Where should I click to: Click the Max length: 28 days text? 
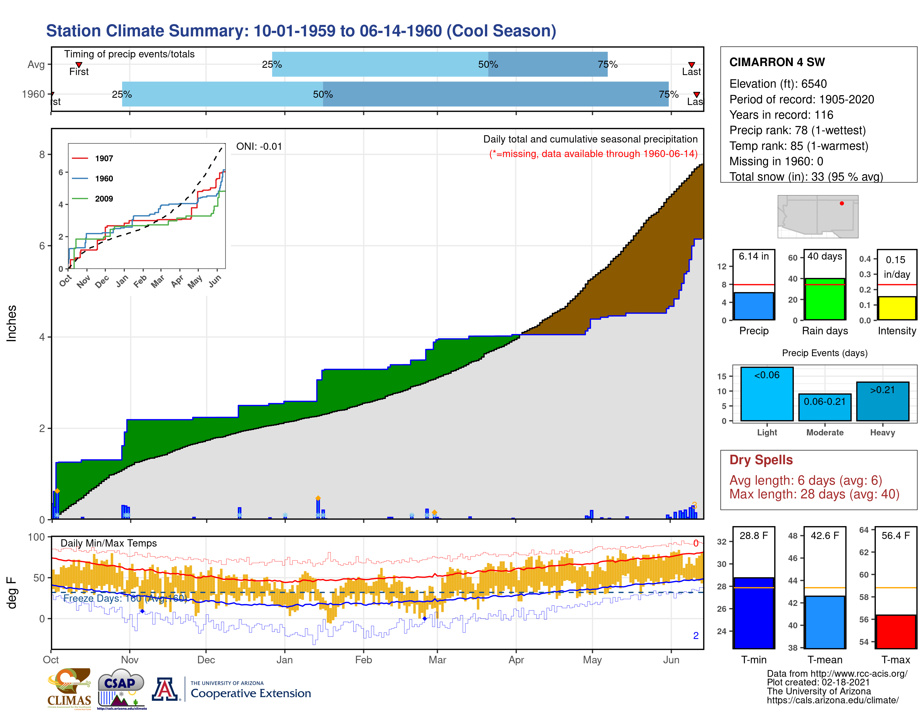(814, 494)
